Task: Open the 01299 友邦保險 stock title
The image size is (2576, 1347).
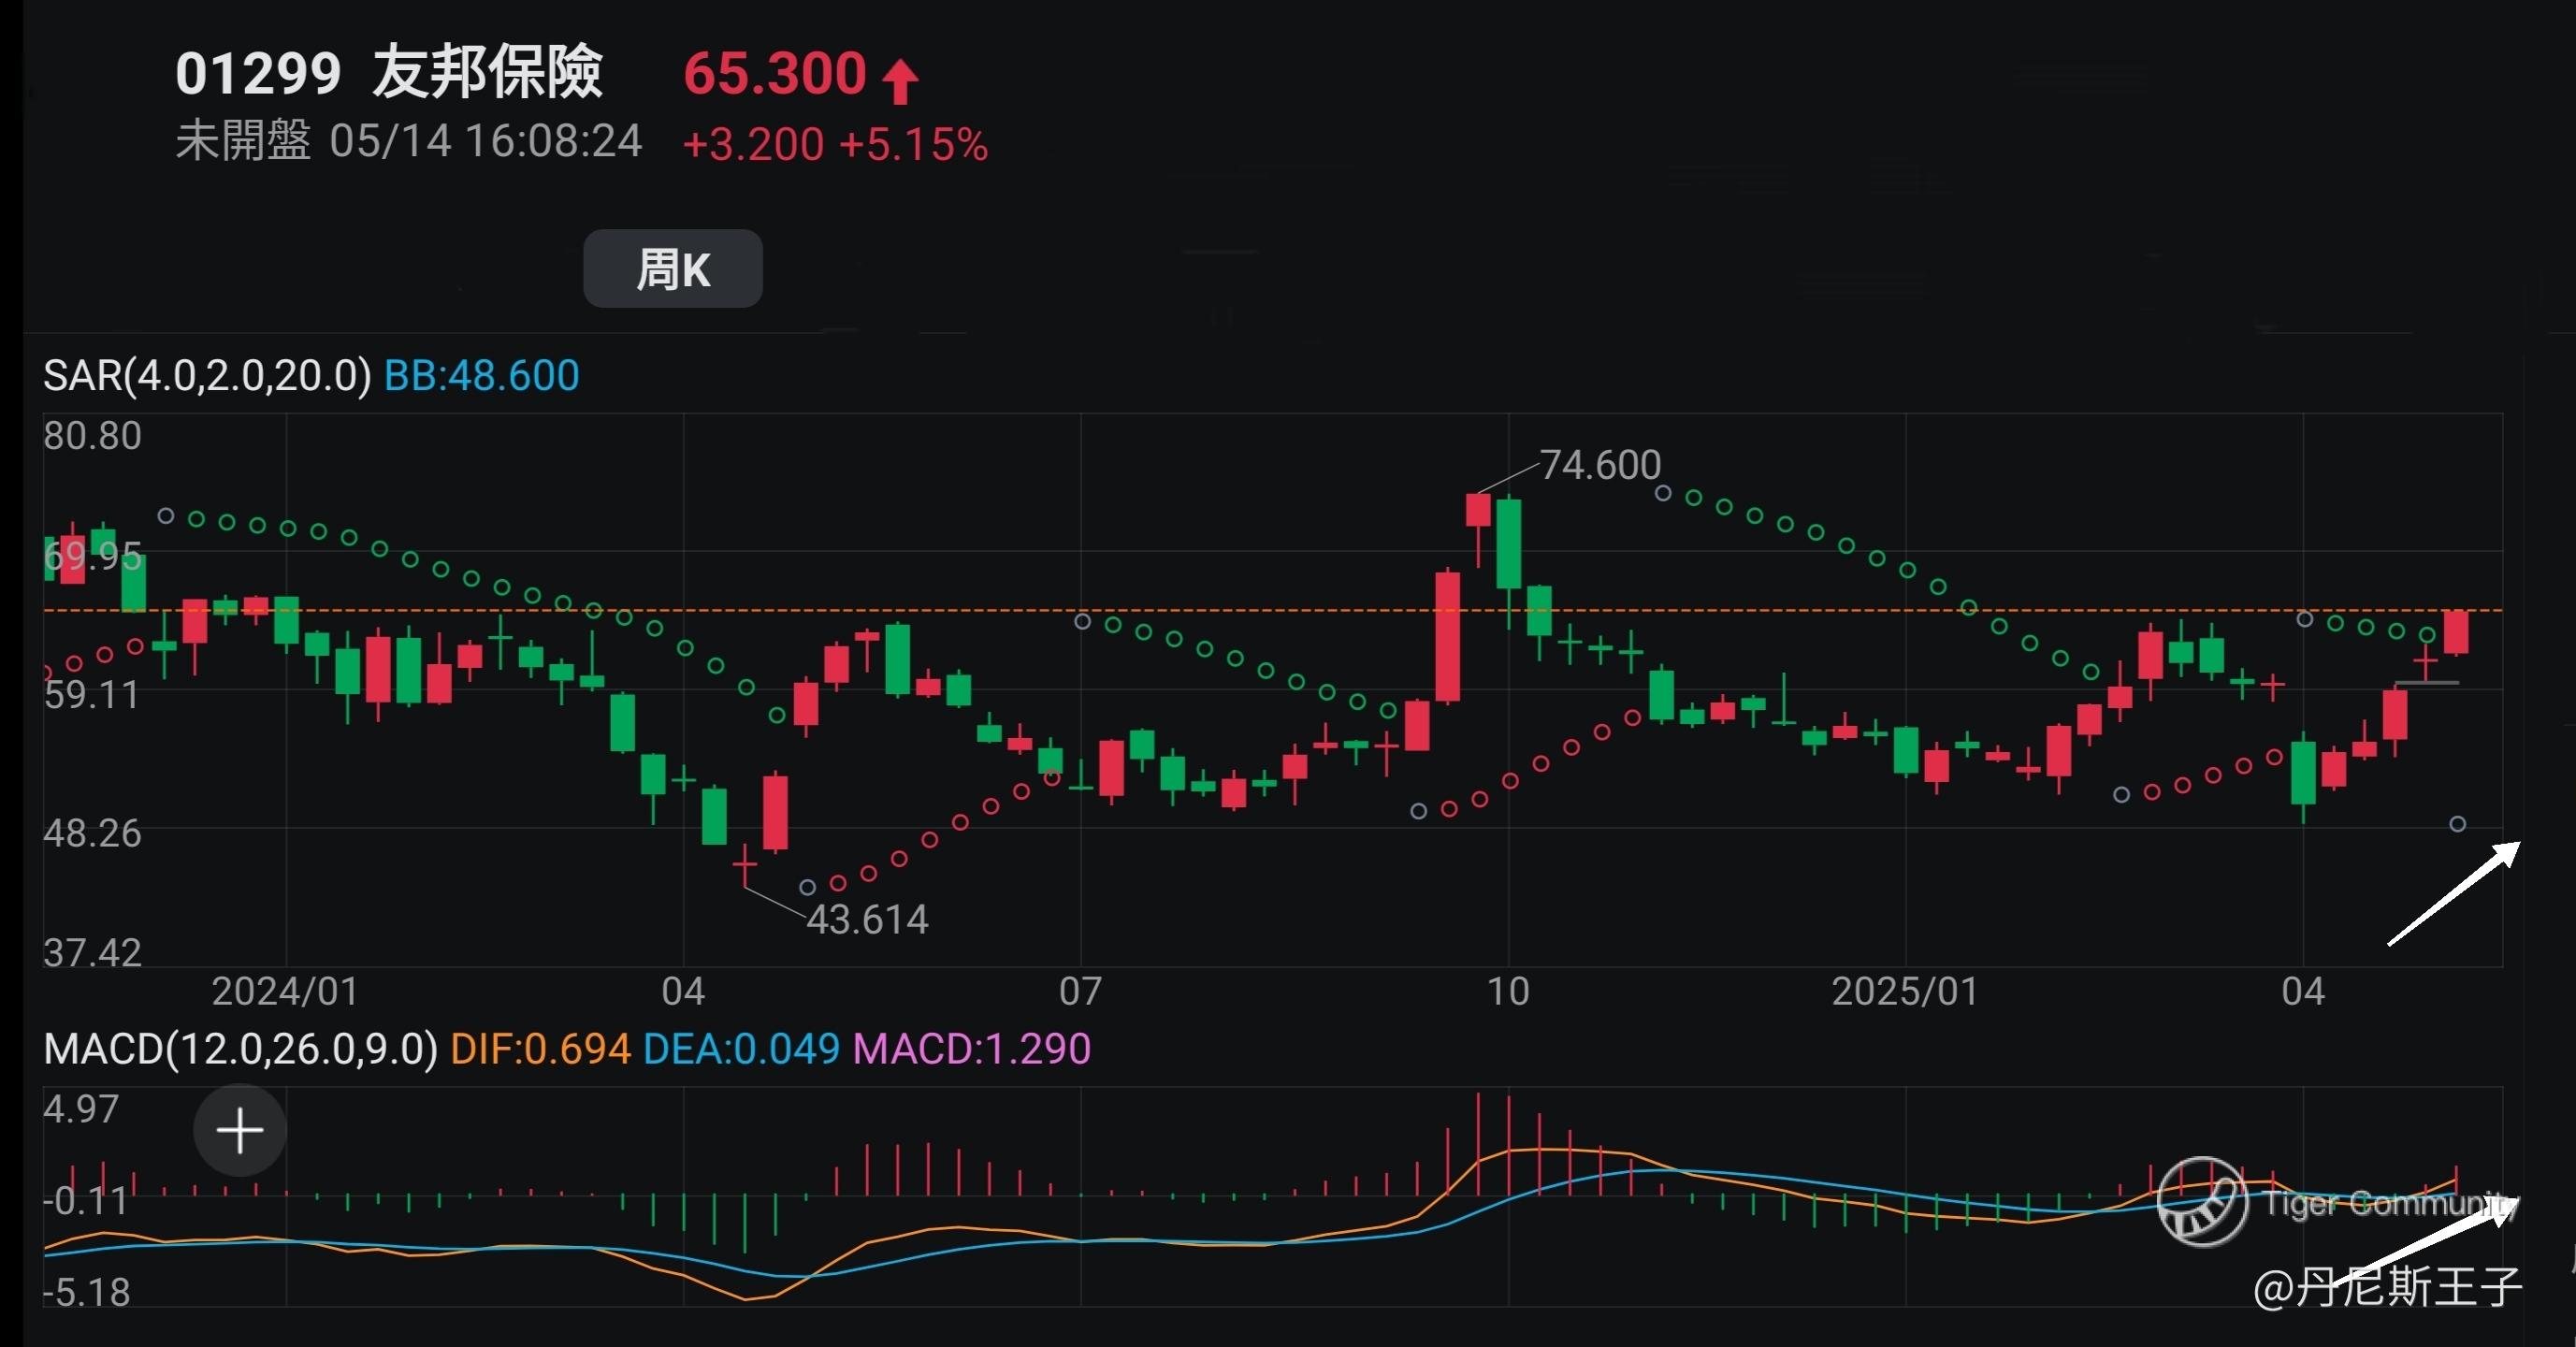Action: (x=389, y=73)
